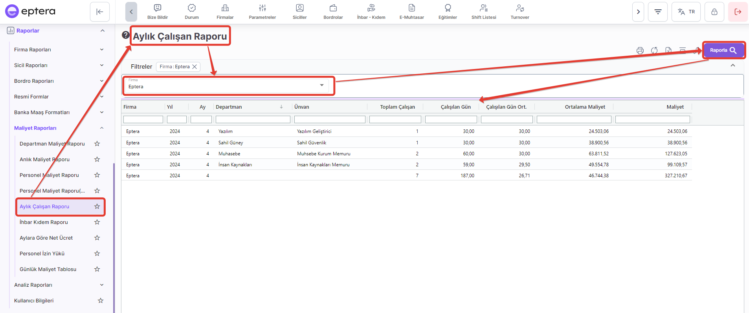Click the refresh icon beside the printer
749x313 pixels.
[654, 51]
